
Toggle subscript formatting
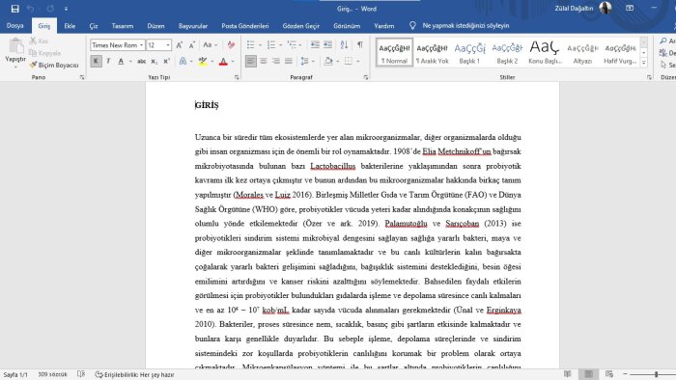point(154,61)
